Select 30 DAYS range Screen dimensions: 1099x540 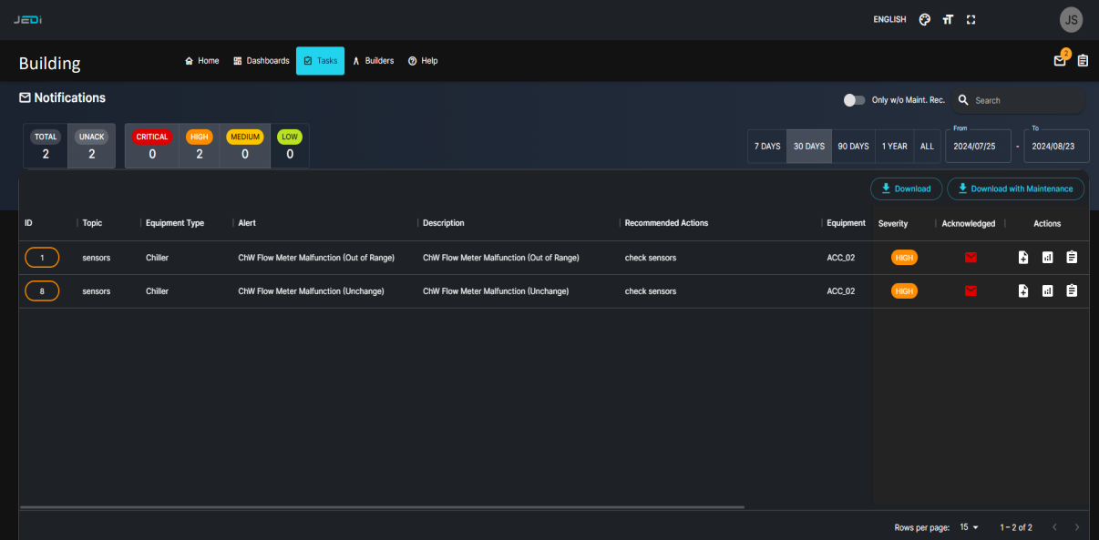809,146
